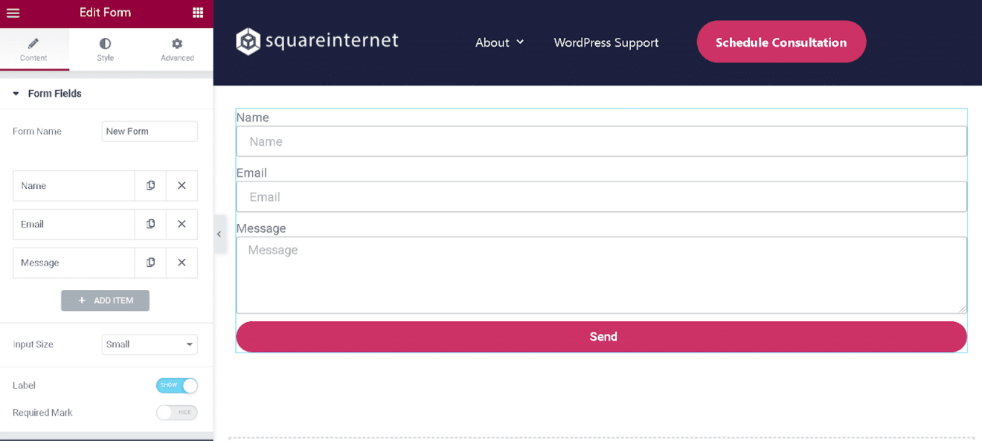
Task: Switch to the Advanced tab
Action: [x=176, y=49]
